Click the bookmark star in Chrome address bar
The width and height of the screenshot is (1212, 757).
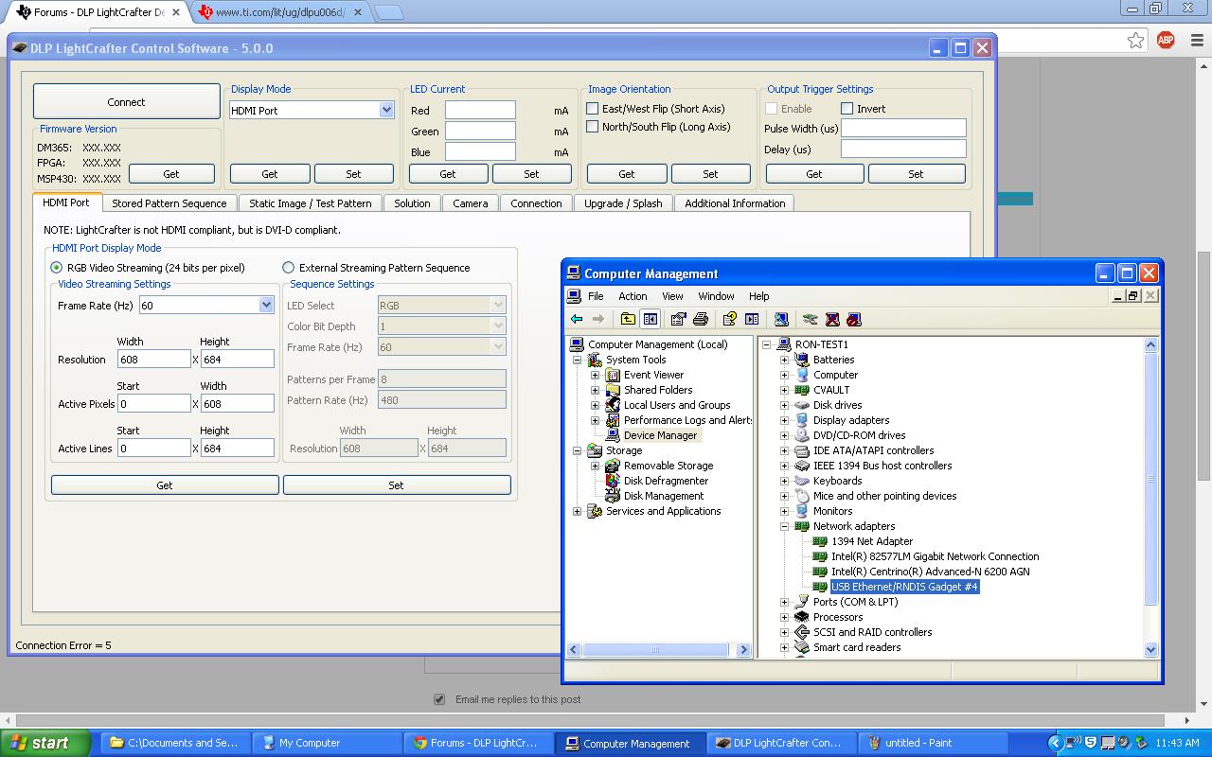coord(1135,40)
